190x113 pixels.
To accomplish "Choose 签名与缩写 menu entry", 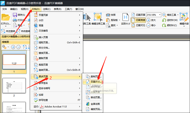I will click(x=56, y=88).
